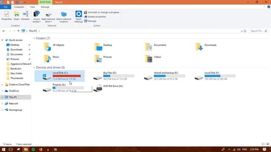
Task: Switch to details view icon in status bar
Action: (x=263, y=144)
